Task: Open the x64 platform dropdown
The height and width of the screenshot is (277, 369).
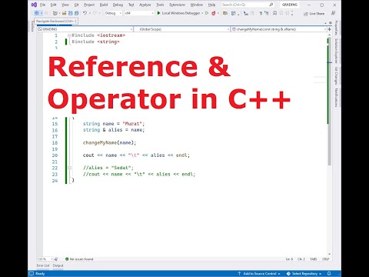Action: pos(139,13)
